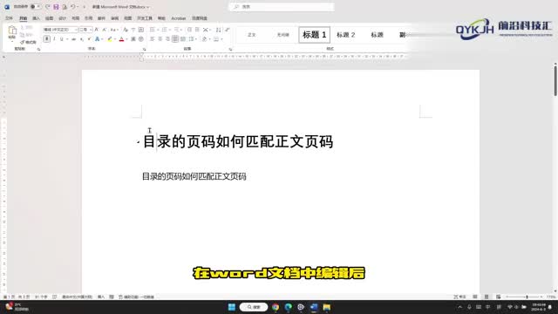Shrink font size with smaller A icon
558x314 pixels.
click(105, 30)
